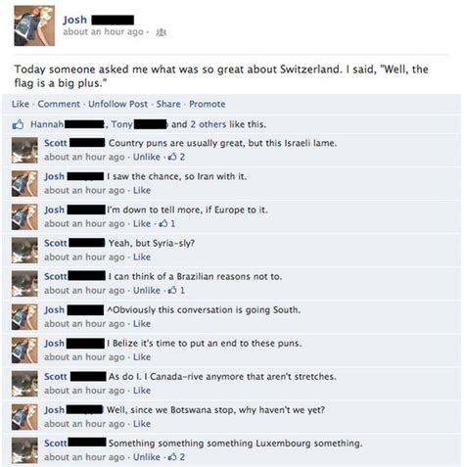Click like count icon on Europe comment
464x467 pixels.
click(x=166, y=224)
